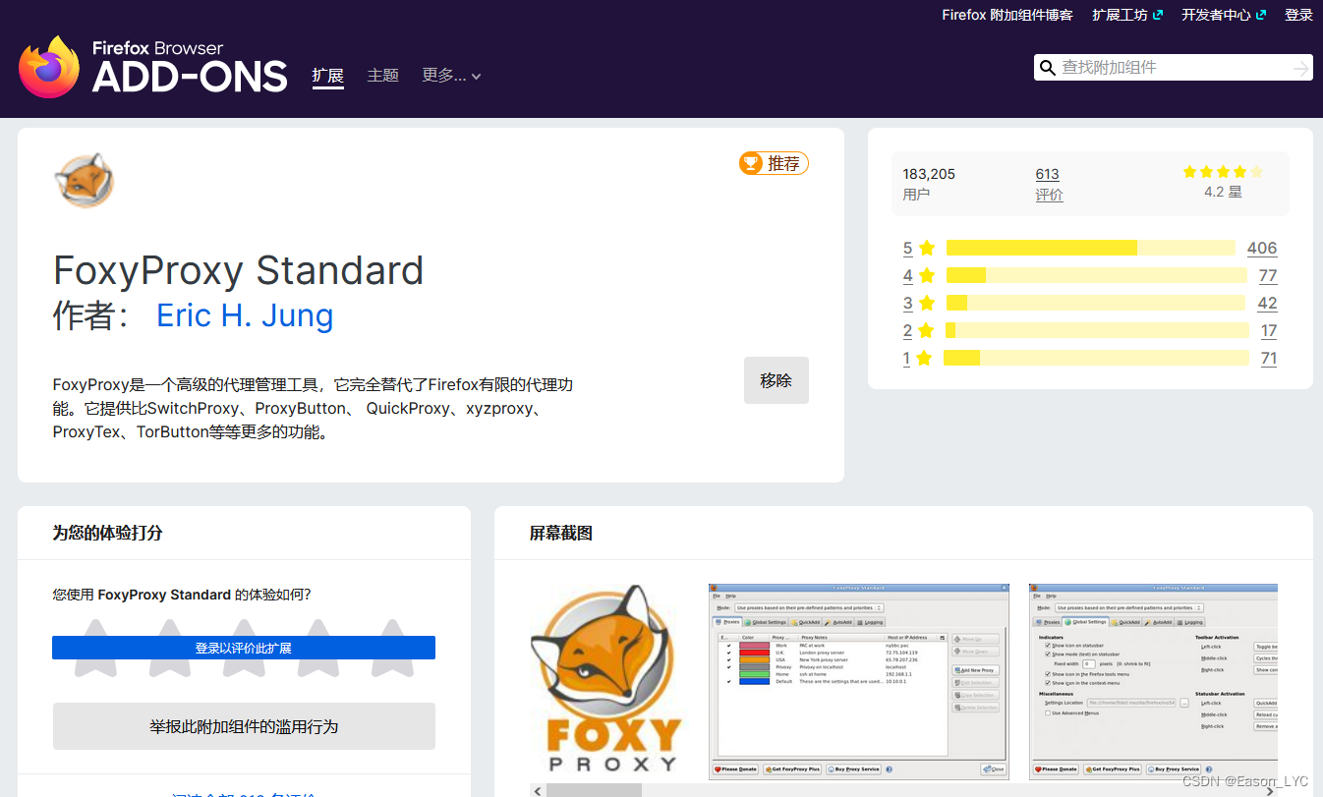Click the 登录 link
Image resolution: width=1323 pixels, height=797 pixels.
click(1298, 15)
